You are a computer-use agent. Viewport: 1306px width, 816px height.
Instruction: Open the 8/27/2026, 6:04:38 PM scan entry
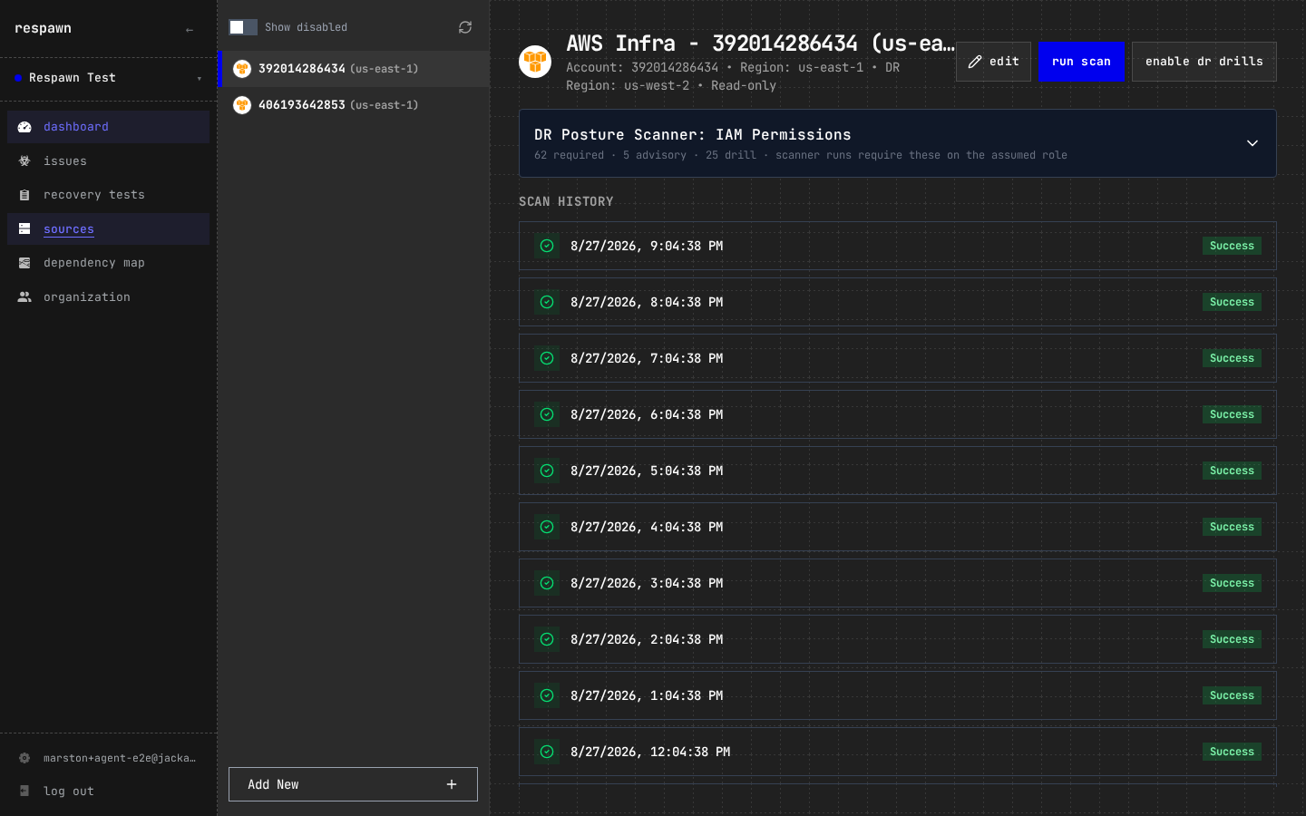(x=898, y=414)
